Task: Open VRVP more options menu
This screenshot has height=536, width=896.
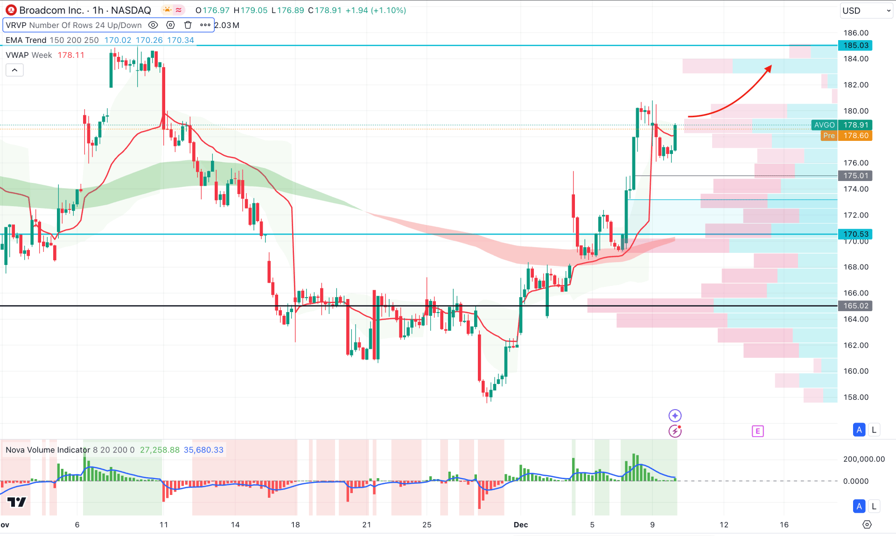Action: pyautogui.click(x=205, y=25)
